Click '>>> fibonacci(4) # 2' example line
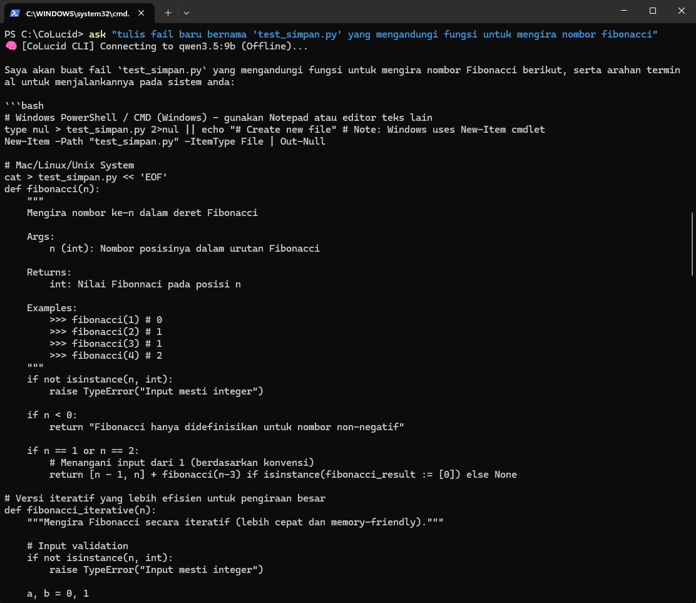Viewport: 696px width, 603px height. click(x=106, y=355)
